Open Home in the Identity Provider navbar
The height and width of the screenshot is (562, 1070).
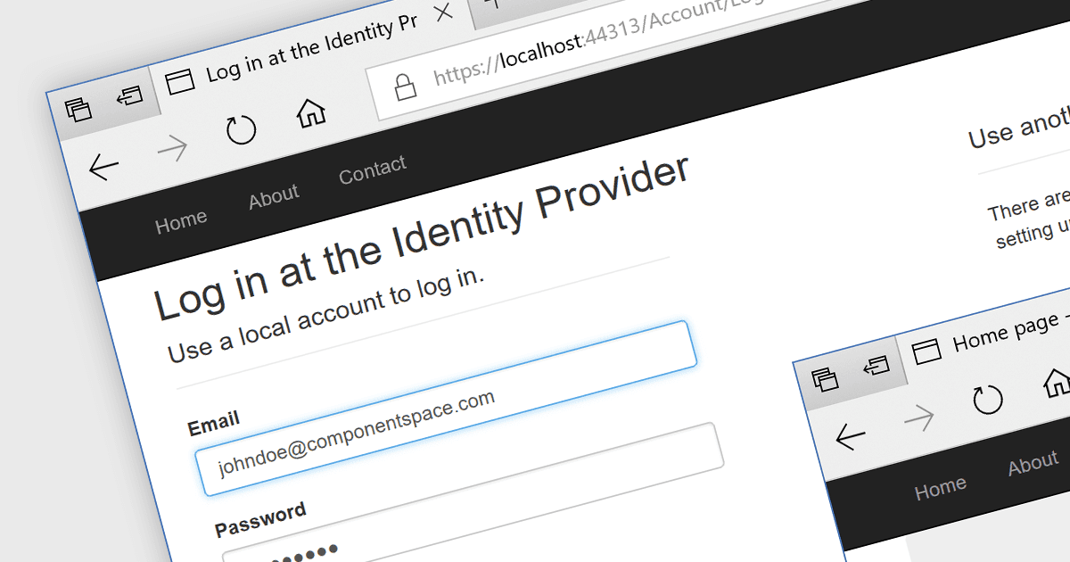181,221
